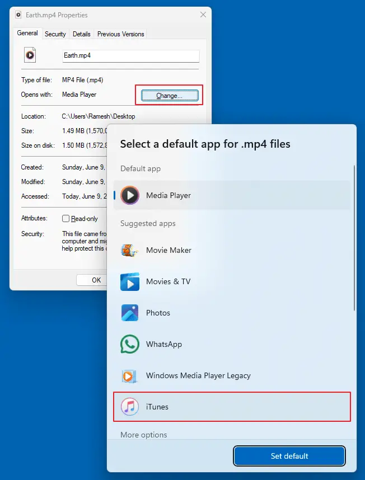This screenshot has height=480, width=365.
Task: Click the Set default button
Action: click(x=289, y=456)
